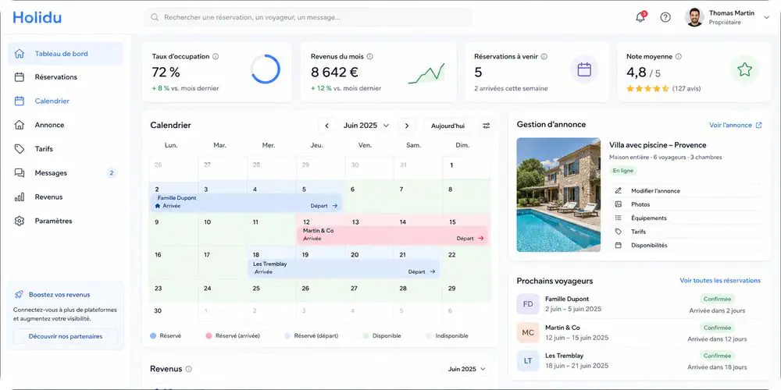This screenshot has width=781, height=390.
Task: Click Confirmée badge for Martin & Co
Action: pyautogui.click(x=718, y=328)
